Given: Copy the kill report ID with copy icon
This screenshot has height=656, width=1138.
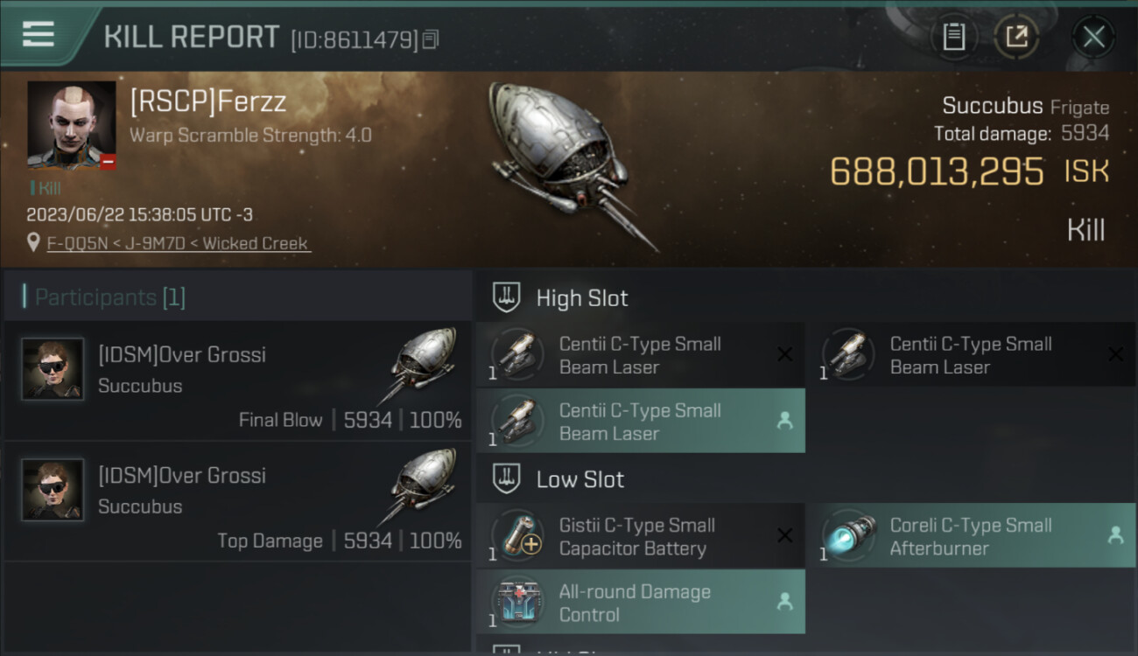Looking at the screenshot, I should [x=430, y=39].
